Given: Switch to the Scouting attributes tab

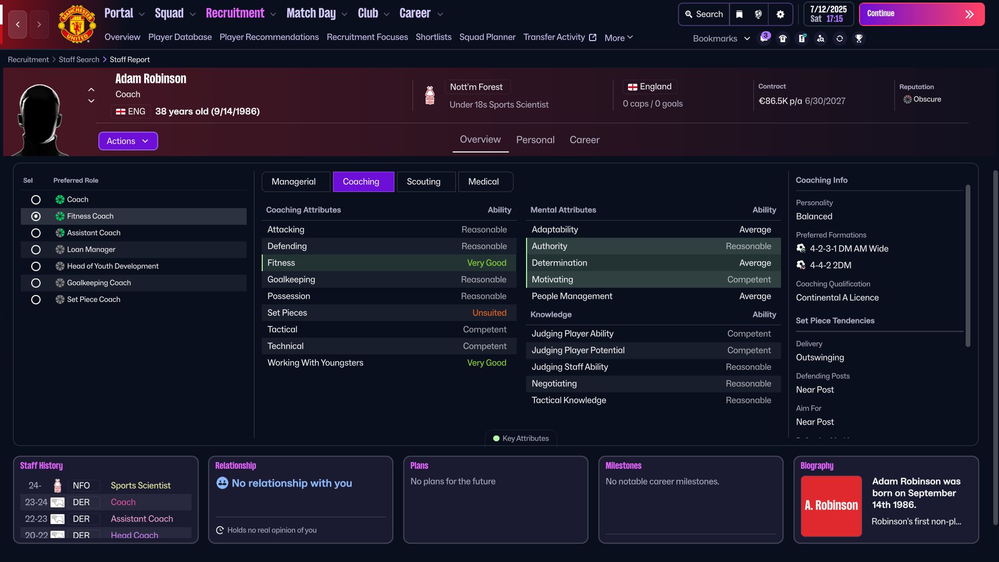Looking at the screenshot, I should pyautogui.click(x=424, y=182).
